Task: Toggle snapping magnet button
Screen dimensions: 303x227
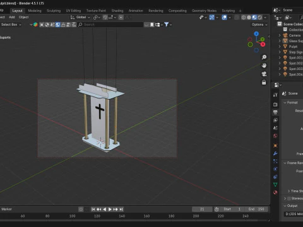Action: [x=105, y=17]
